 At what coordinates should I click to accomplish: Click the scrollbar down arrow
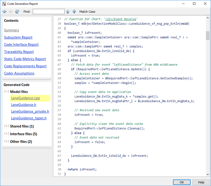click(x=208, y=174)
